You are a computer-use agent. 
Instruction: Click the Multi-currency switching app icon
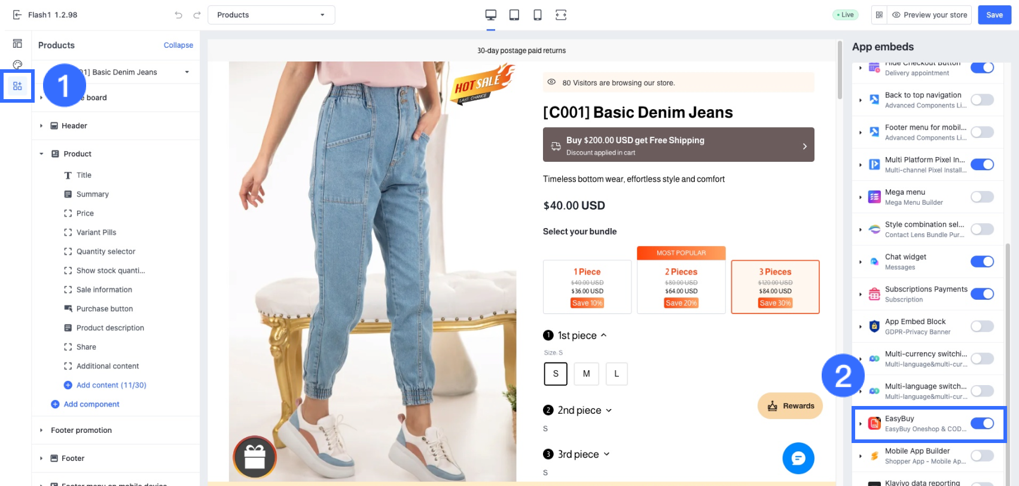[x=874, y=359]
